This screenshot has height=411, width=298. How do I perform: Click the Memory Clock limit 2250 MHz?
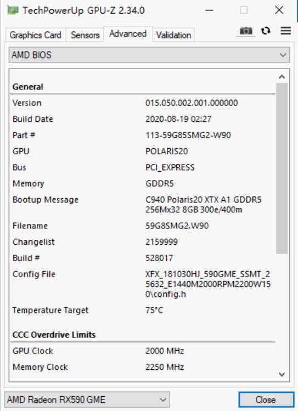tap(165, 367)
